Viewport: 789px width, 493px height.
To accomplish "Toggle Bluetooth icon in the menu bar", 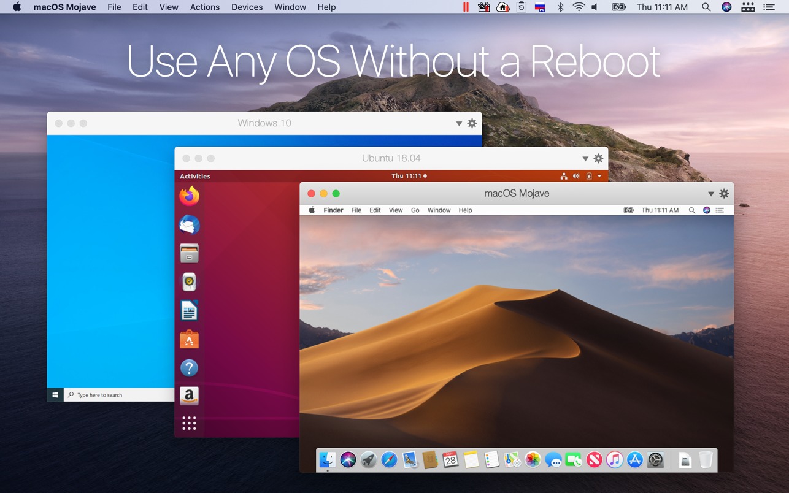I will pos(560,7).
